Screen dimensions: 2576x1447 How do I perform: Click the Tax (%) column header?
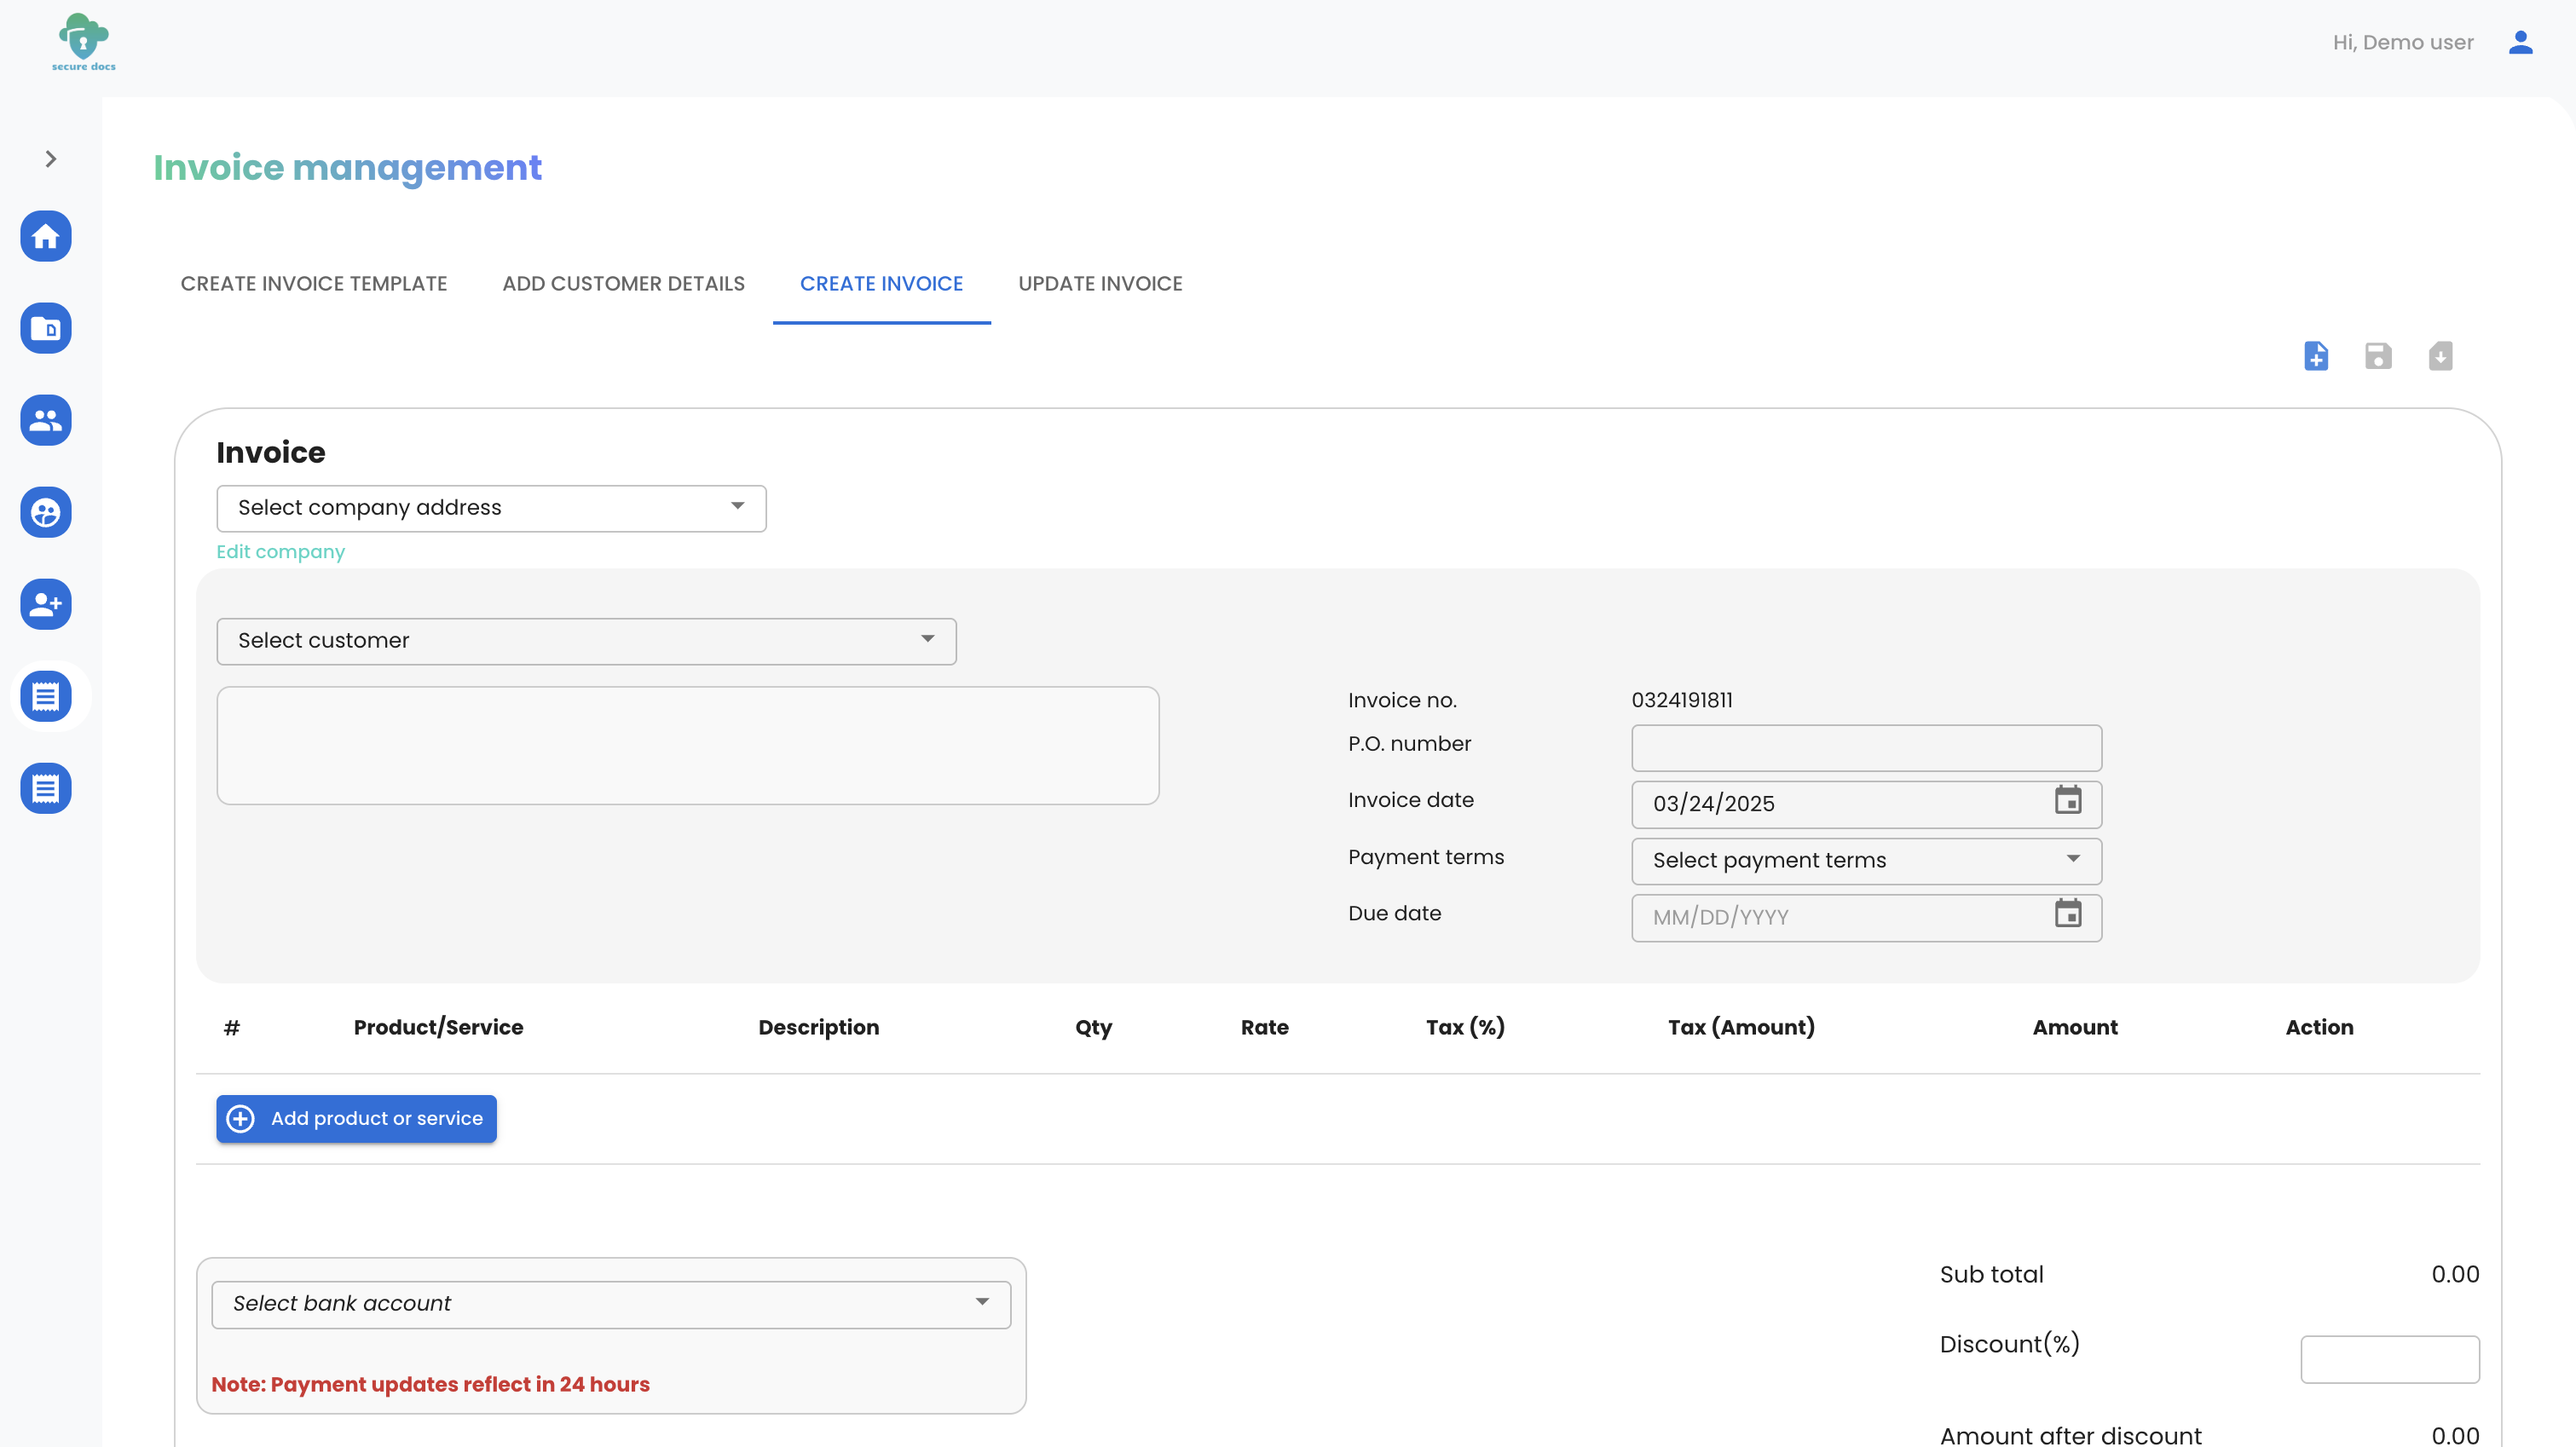click(x=1465, y=1027)
